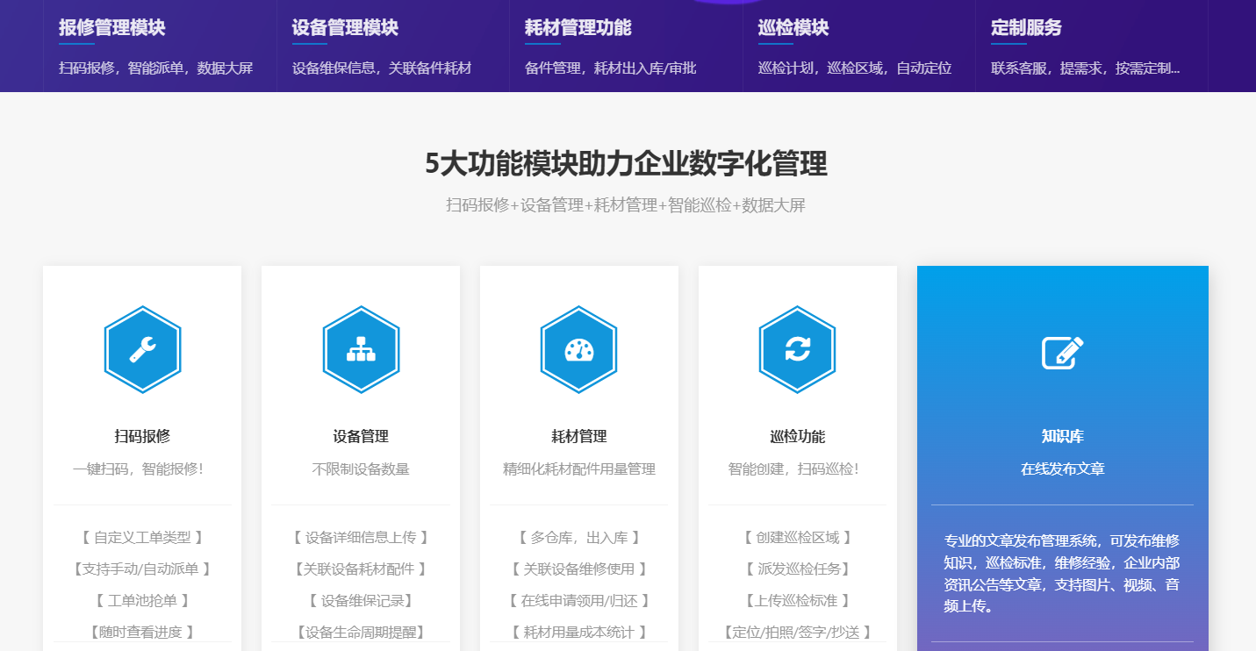Click the 巡检功能 card title
Viewport: 1256px width, 651px height.
[x=797, y=436]
